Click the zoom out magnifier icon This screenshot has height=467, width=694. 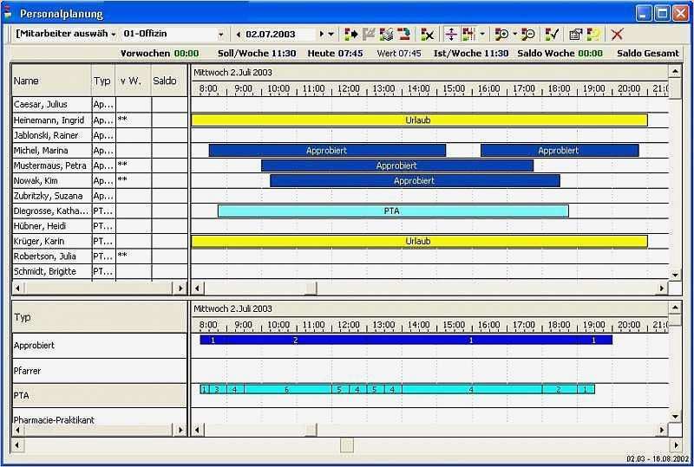(x=527, y=35)
